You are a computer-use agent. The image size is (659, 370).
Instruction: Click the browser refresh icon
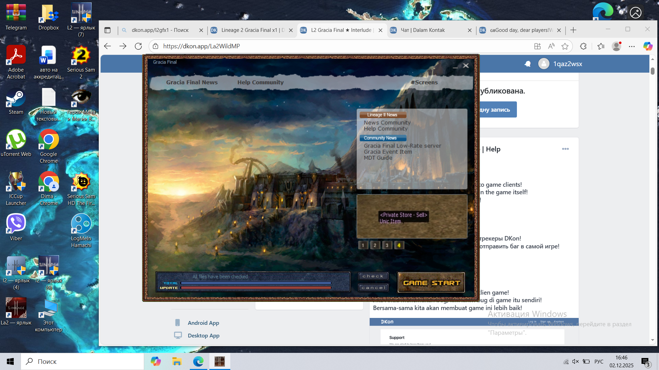pyautogui.click(x=138, y=46)
